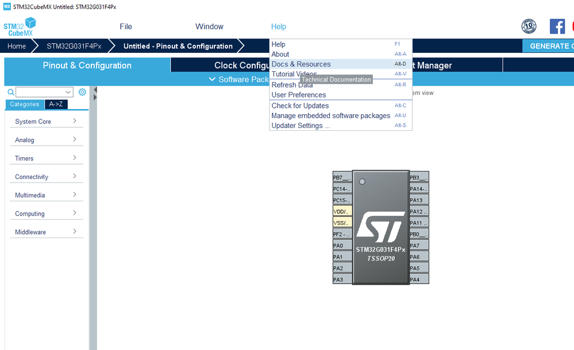Open Docs & Resources menu entry
Viewport: 574px width, 350px height.
(x=341, y=64)
